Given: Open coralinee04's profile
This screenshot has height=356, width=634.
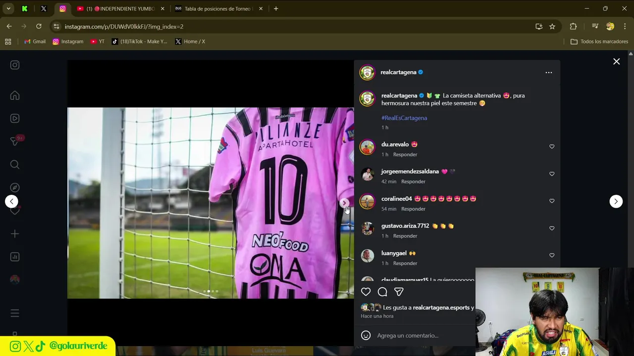Looking at the screenshot, I should tap(396, 199).
